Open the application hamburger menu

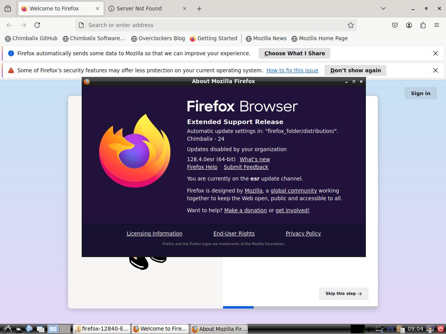click(437, 25)
